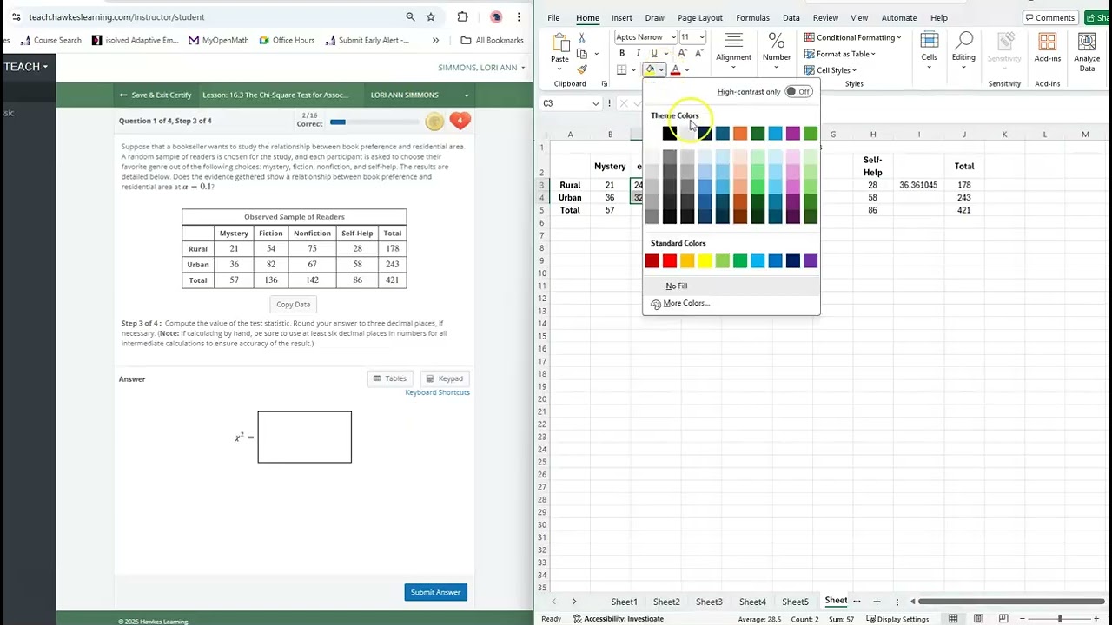This screenshot has height=625, width=1112.
Task: Click the Analyze Data icon
Action: (1087, 53)
